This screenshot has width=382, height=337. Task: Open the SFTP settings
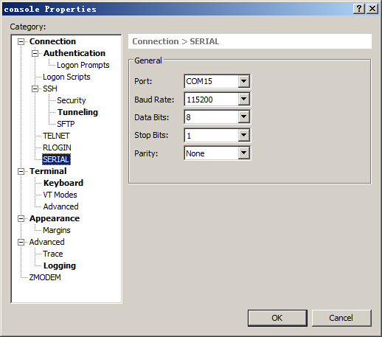66,124
